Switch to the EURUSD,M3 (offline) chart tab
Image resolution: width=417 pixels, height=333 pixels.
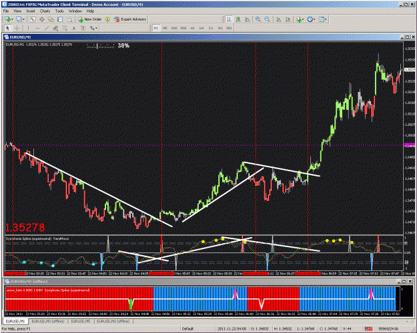pyautogui.click(x=48, y=321)
